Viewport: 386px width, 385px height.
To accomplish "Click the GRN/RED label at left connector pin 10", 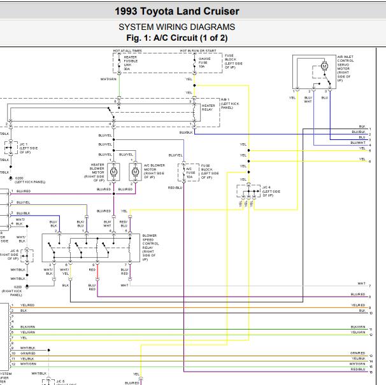I will (28, 353).
